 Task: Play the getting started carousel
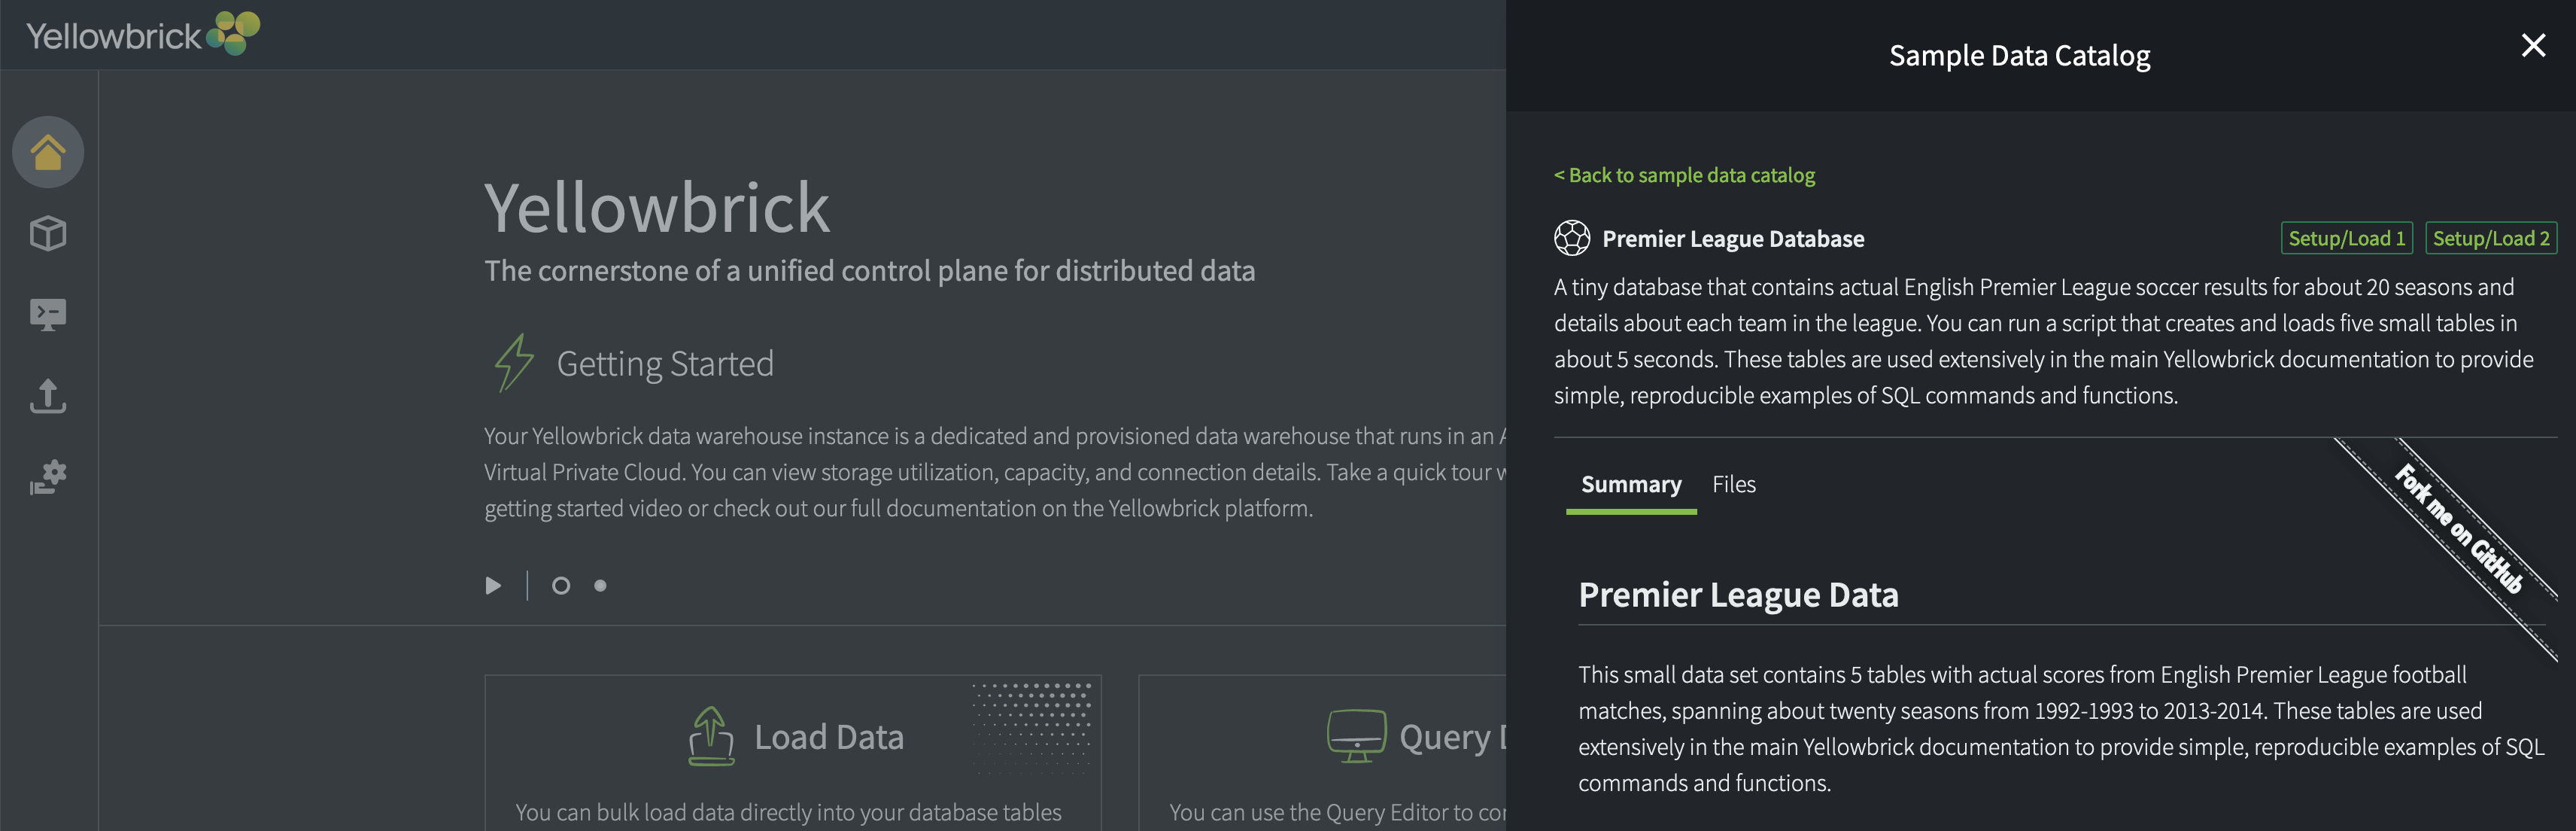(x=493, y=586)
